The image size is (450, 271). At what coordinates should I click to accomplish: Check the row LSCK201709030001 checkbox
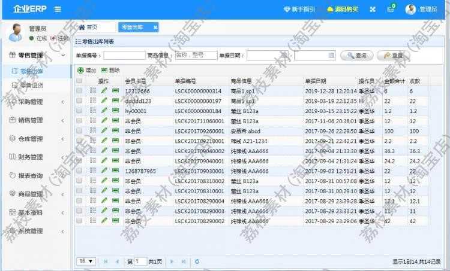tap(79, 171)
